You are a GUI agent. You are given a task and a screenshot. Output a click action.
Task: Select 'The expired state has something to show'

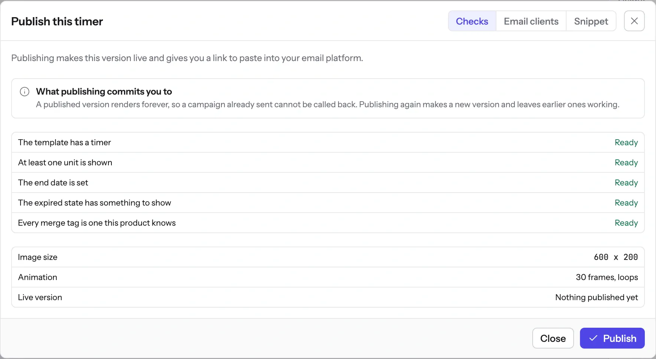[x=95, y=203]
